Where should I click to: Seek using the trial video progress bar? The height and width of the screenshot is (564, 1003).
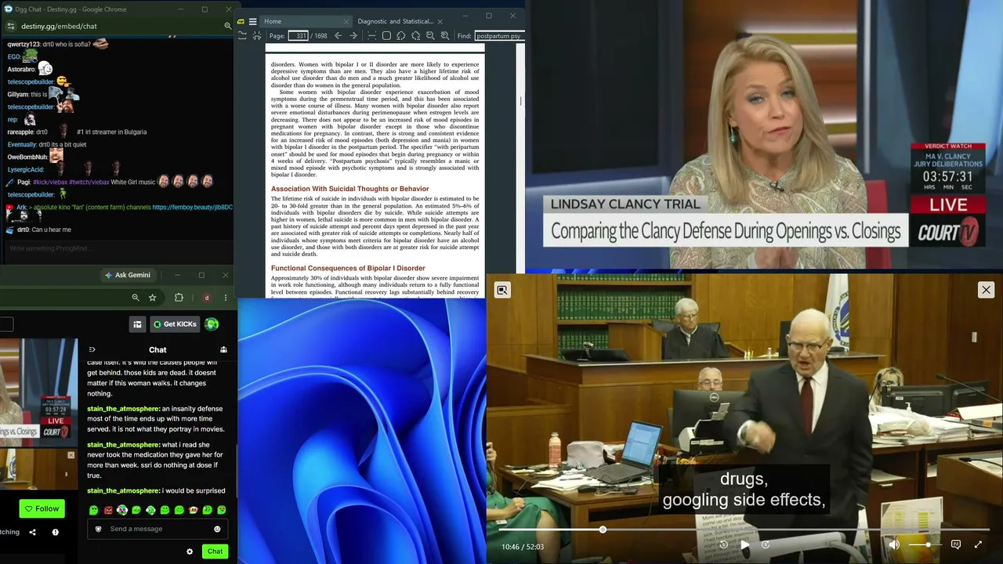tap(744, 530)
